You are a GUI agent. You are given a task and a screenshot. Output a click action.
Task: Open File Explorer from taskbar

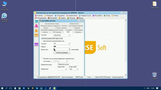click(x=20, y=88)
